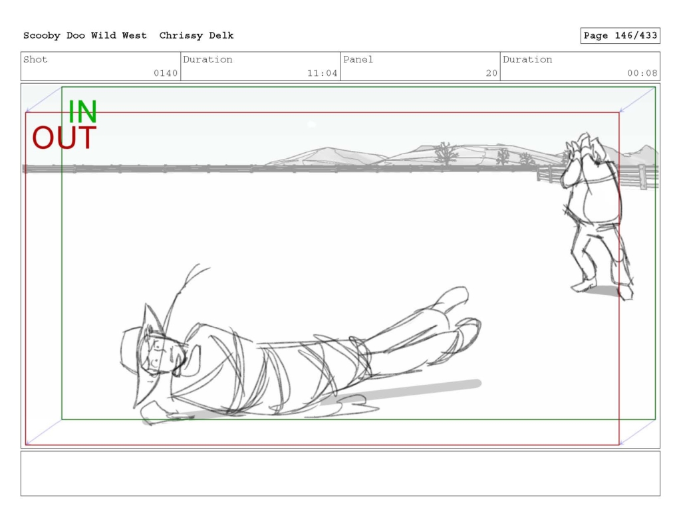Click the panel number '20'
This screenshot has width=681, height=527.
click(x=491, y=73)
